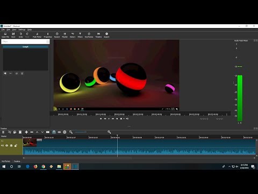258x194 pixels.
Task: Toggle timeline snapping magnet
Action: pos(54,132)
